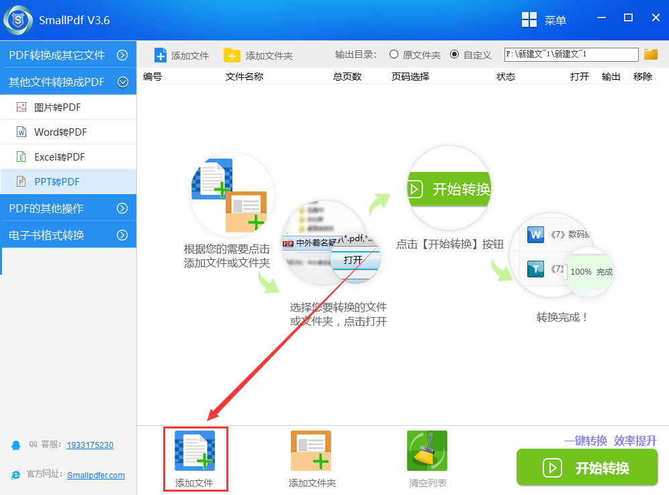Select PPT转PDF in the sidebar
Image resolution: width=669 pixels, height=495 pixels.
(69, 181)
